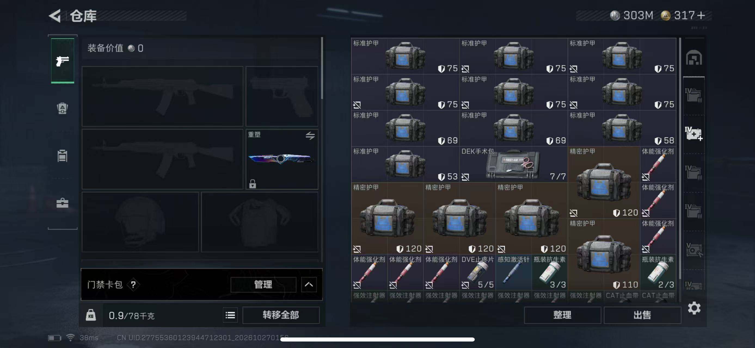The image size is (755, 348).
Task: Click the empty body armor vest slot
Action: point(260,222)
